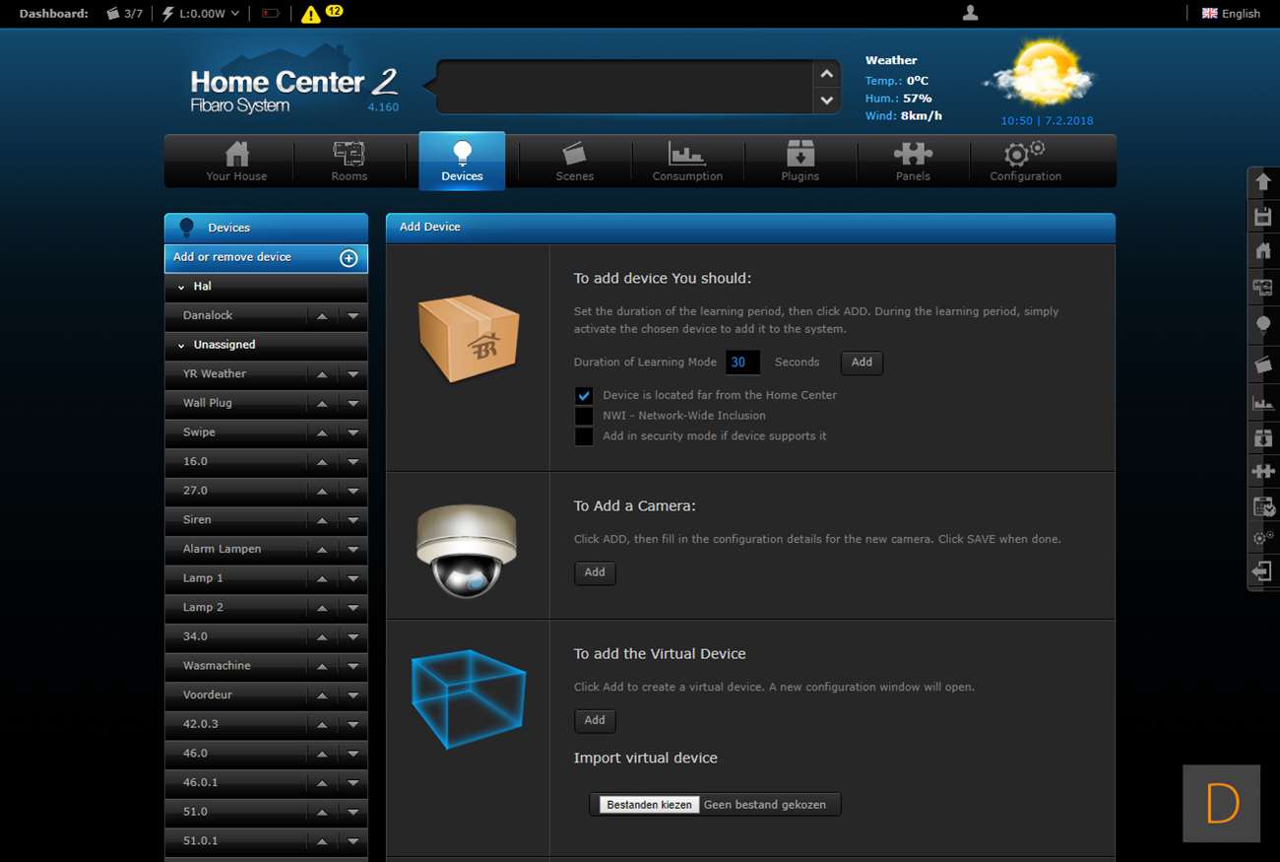Click the user profile icon
Screen dimensions: 1280x862
970,13
